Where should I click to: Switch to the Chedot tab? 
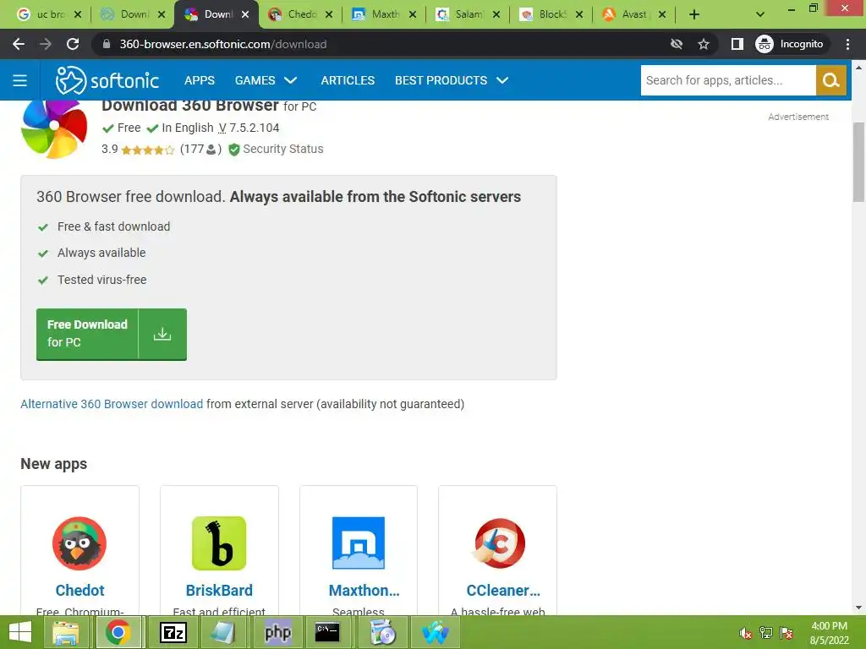[x=301, y=14]
